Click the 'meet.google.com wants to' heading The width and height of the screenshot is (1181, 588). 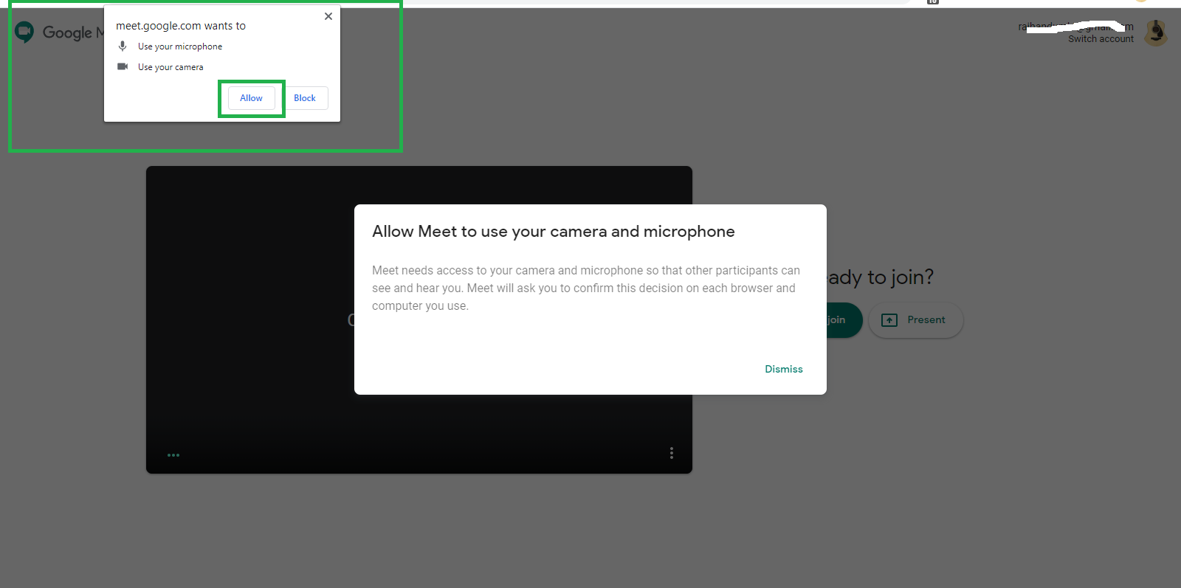pos(181,26)
